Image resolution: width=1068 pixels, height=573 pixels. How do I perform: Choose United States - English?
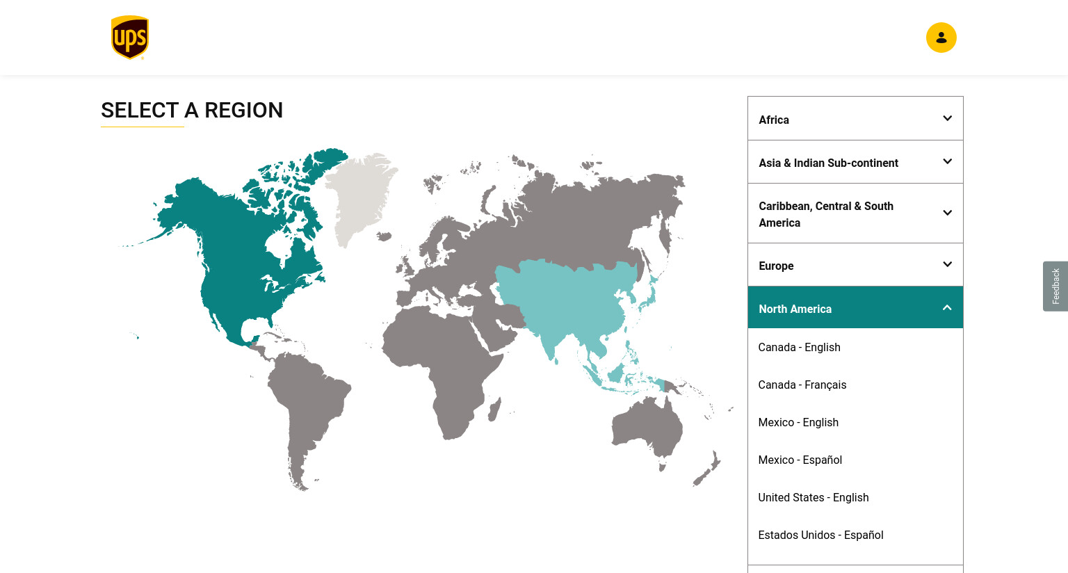pyautogui.click(x=814, y=497)
